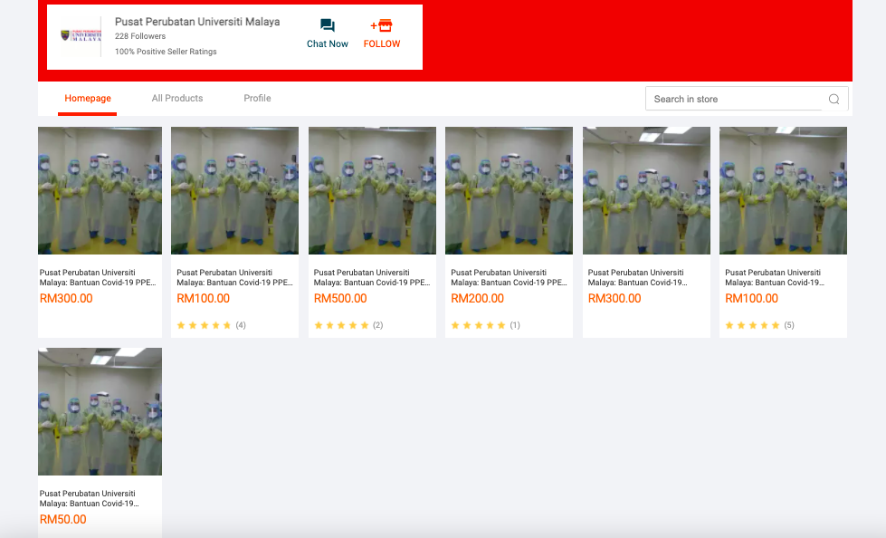The height and width of the screenshot is (538, 886).
Task: Open the RM50.00 product image
Action: (100, 411)
